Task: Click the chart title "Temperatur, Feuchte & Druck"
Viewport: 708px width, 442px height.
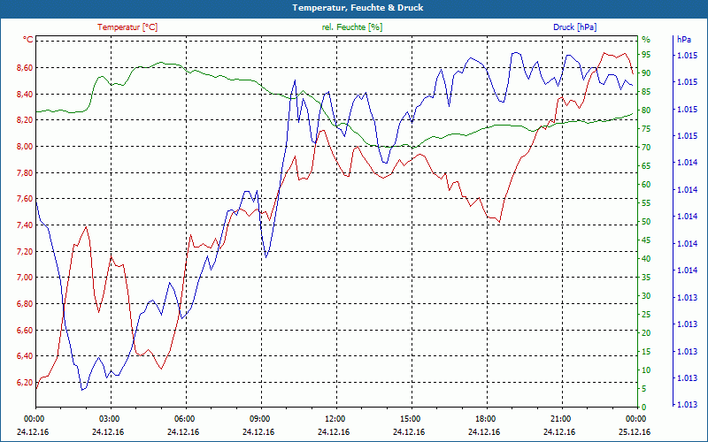Action: pyautogui.click(x=358, y=8)
